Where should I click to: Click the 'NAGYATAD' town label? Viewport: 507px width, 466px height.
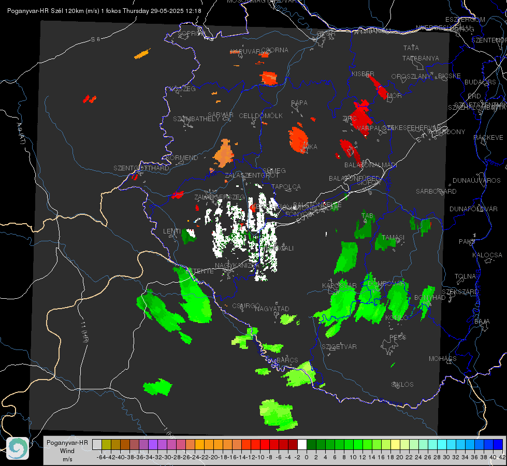click(x=272, y=309)
